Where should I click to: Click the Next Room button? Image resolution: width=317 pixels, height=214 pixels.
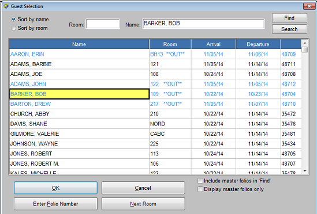click(143, 204)
